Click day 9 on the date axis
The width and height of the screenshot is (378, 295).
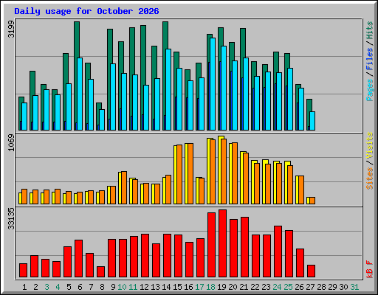point(113,287)
